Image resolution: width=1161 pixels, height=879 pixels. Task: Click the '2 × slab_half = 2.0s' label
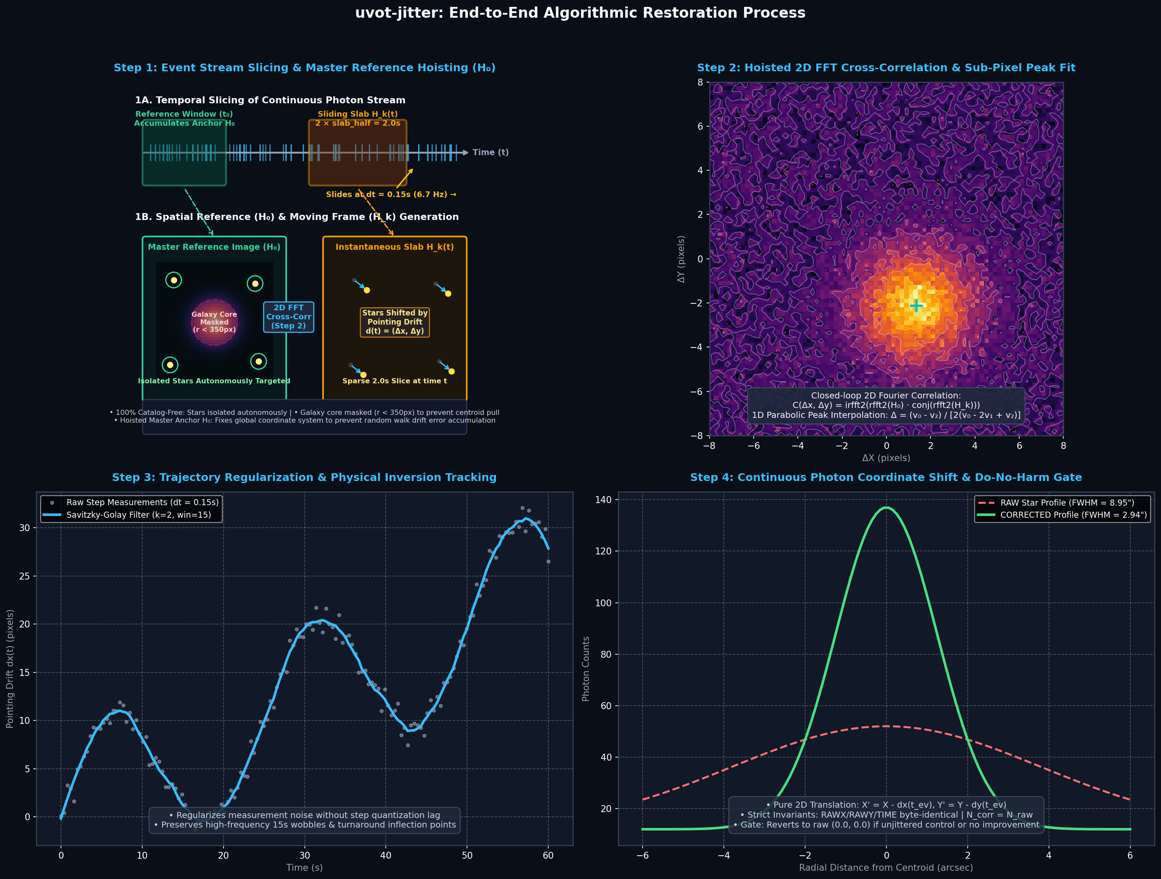[358, 123]
